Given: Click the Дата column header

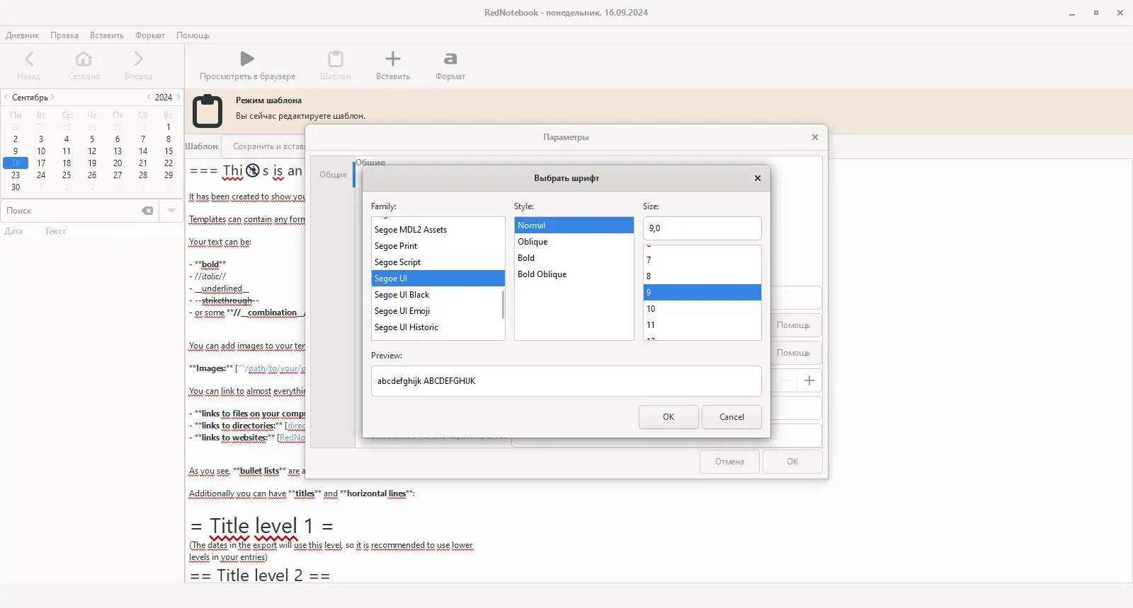Looking at the screenshot, I should click(13, 231).
